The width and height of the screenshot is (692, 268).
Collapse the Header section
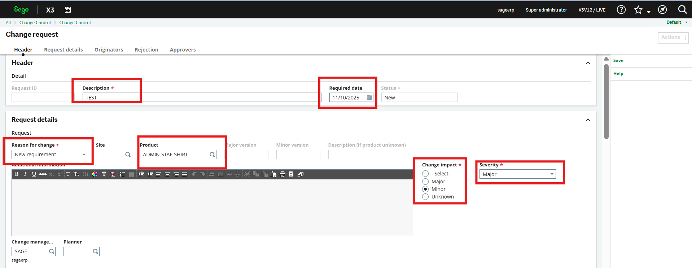coord(588,63)
